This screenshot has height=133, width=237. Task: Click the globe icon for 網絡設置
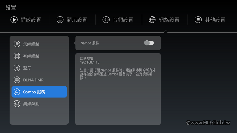point(152,20)
